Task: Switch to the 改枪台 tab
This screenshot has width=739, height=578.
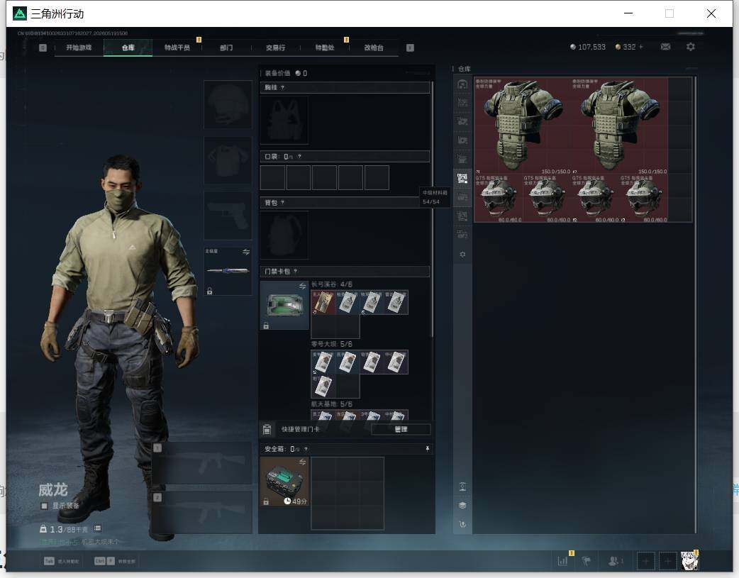Action: tap(374, 48)
